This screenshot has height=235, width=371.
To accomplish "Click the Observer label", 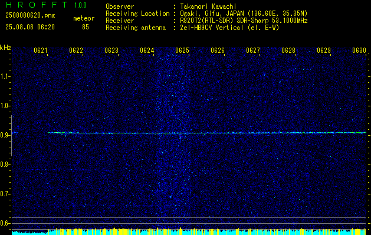I will click(x=120, y=6).
